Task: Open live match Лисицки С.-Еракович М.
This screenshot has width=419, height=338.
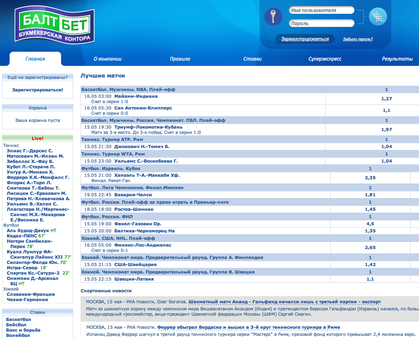Action: (x=37, y=193)
